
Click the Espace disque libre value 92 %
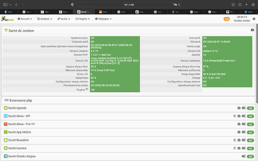[x=93, y=66]
